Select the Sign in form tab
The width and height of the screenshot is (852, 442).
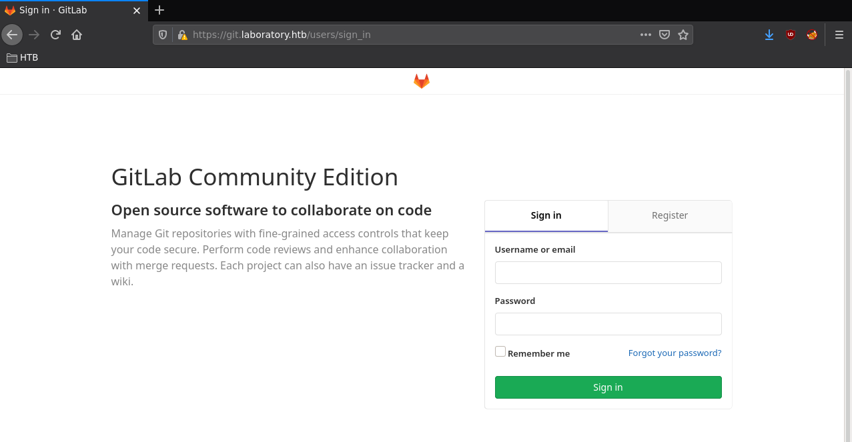coord(546,215)
